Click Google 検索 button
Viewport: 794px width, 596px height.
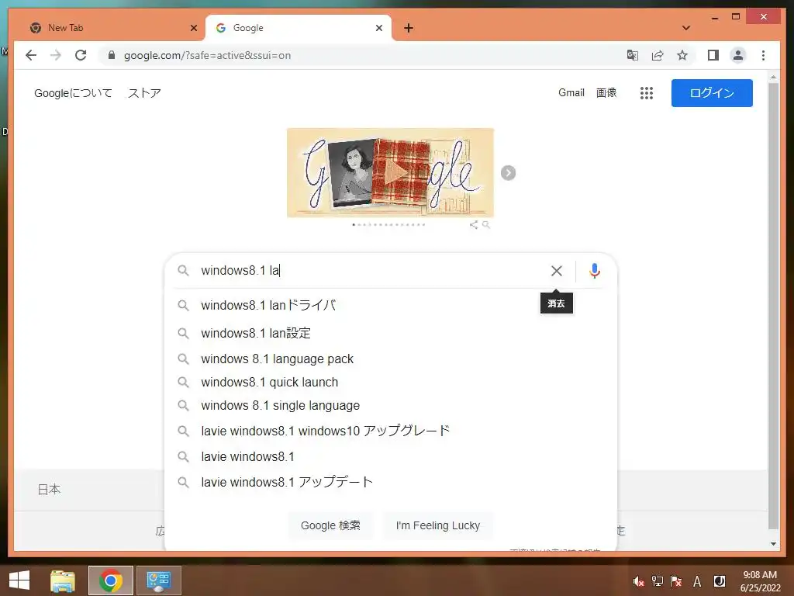pyautogui.click(x=330, y=525)
